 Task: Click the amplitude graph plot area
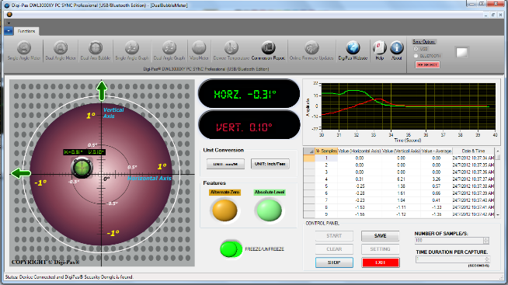pyautogui.click(x=409, y=106)
